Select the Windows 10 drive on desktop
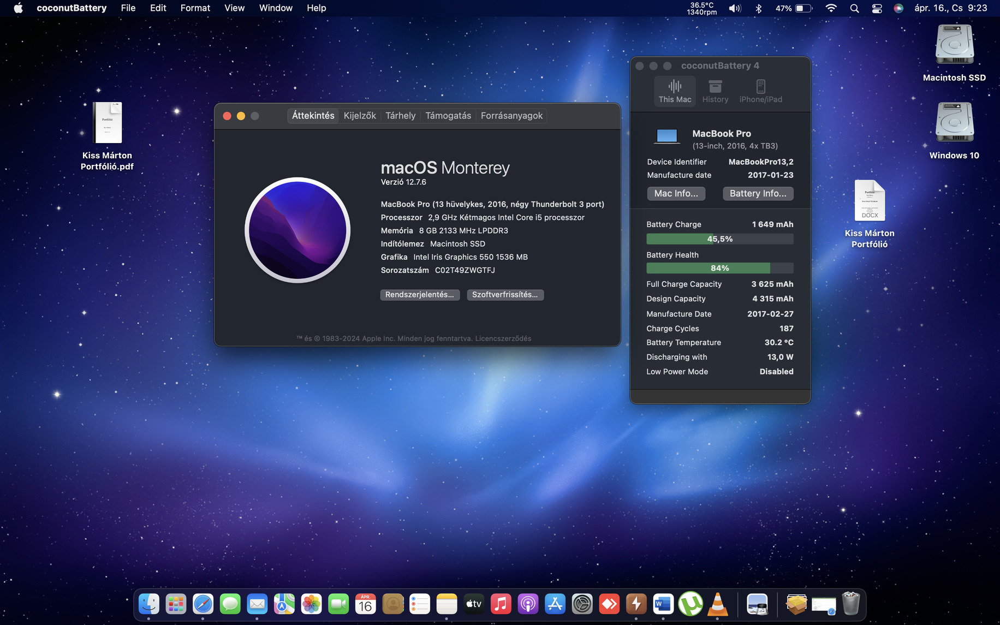The height and width of the screenshot is (625, 1000). tap(954, 123)
